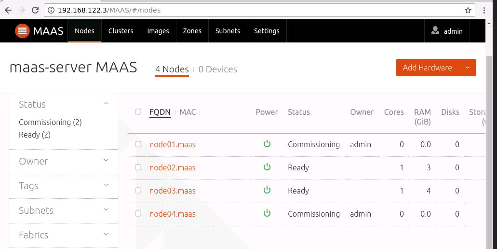Sort by the Cores column header
Viewport: 497px width, 249px height.
(394, 112)
